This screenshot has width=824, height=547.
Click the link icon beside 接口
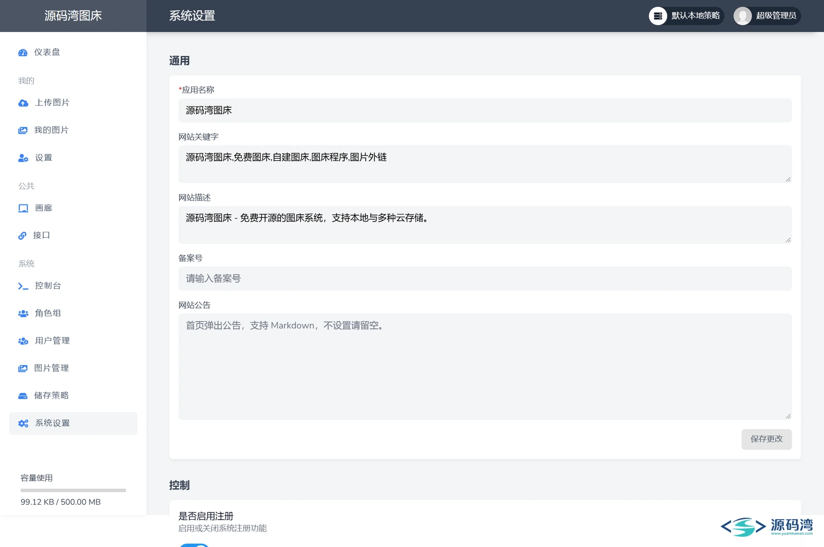point(22,235)
